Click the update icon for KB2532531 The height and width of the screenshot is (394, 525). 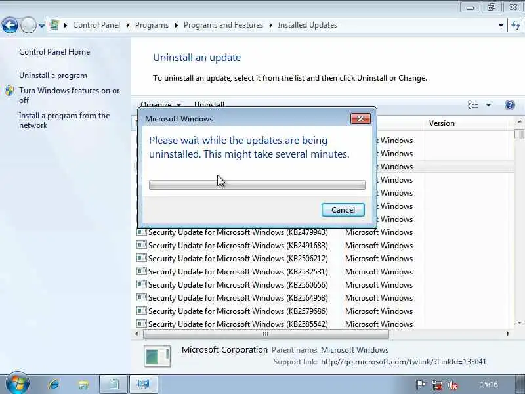(142, 271)
